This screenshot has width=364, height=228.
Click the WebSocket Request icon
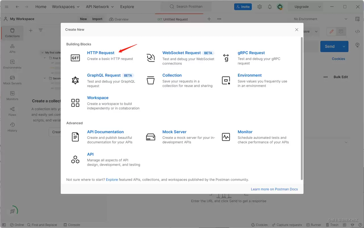coord(150,58)
